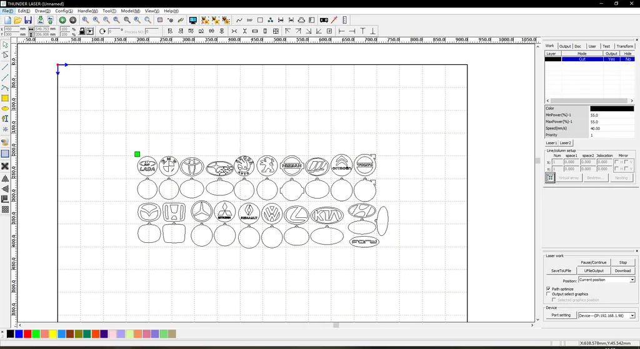The width and height of the screenshot is (640, 349).
Task: Choose the node edit tool
Action: [x=5, y=55]
